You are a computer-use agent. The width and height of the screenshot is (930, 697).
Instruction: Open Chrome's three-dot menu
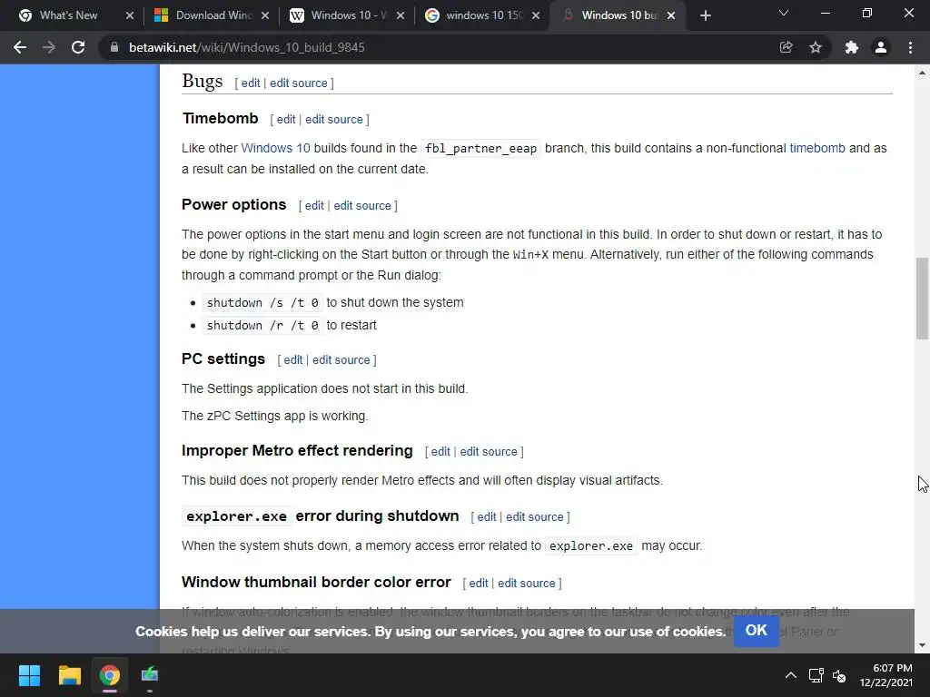910,47
